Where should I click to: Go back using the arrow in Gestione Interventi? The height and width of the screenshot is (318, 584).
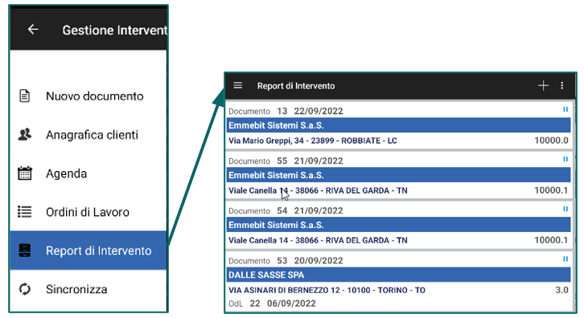[x=33, y=29]
